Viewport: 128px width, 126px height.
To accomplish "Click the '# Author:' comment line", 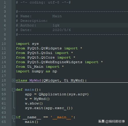I will pos(38,25).
